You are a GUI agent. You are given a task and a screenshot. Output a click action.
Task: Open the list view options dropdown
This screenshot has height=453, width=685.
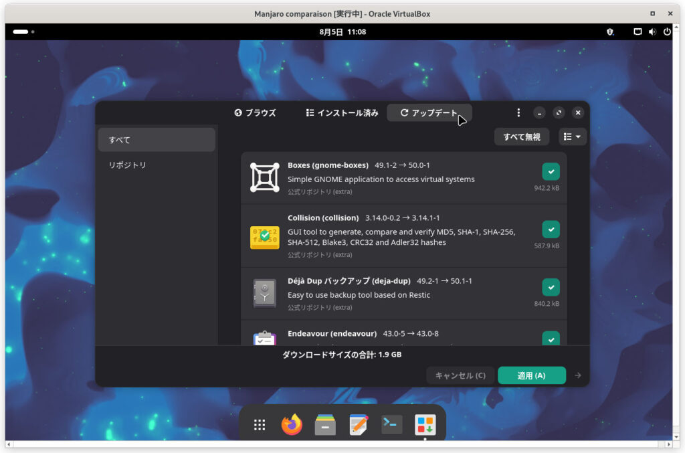click(573, 137)
